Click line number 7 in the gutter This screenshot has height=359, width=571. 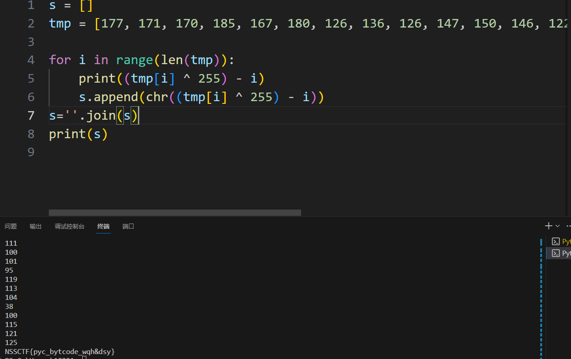point(31,116)
